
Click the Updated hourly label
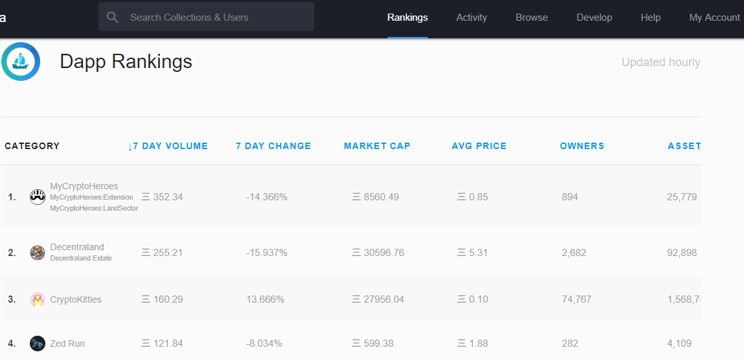[661, 62]
